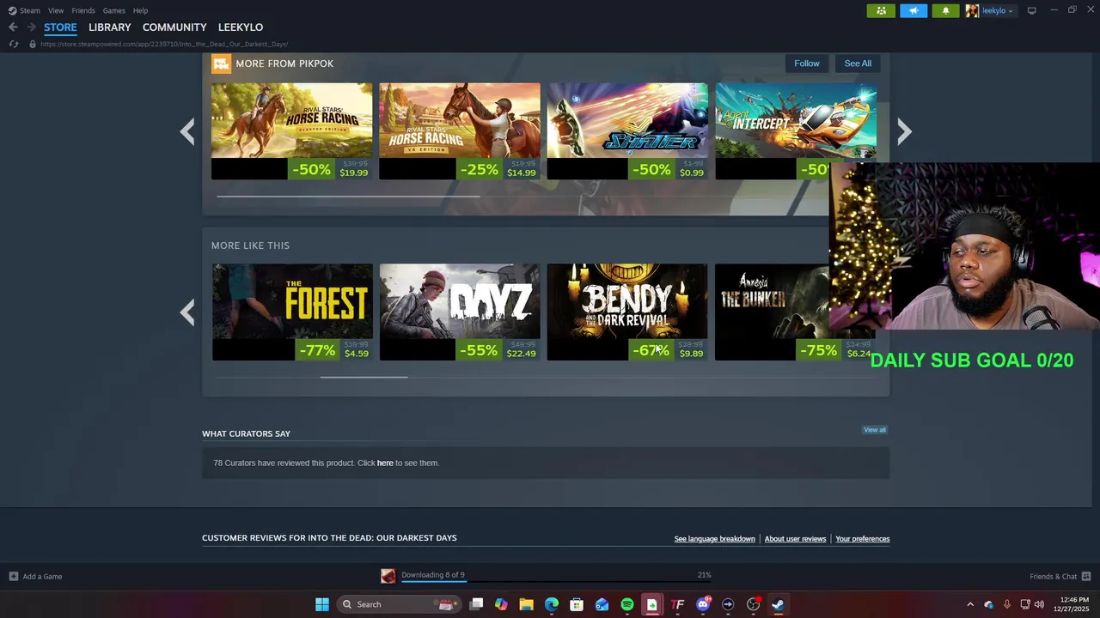Open File Explorer from the taskbar
1100x618 pixels.
pyautogui.click(x=526, y=604)
